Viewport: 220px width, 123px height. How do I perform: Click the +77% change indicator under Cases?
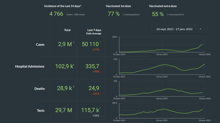coord(95,50)
